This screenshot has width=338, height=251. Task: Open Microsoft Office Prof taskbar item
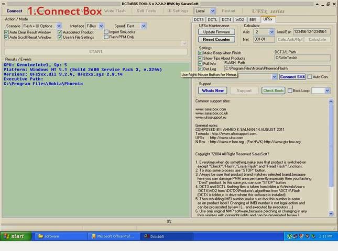pyautogui.click(x=114, y=236)
